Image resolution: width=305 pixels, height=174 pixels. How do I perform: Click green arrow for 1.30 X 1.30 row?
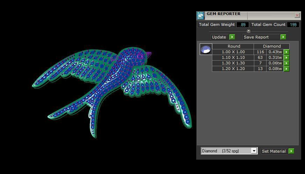pyautogui.click(x=286, y=63)
